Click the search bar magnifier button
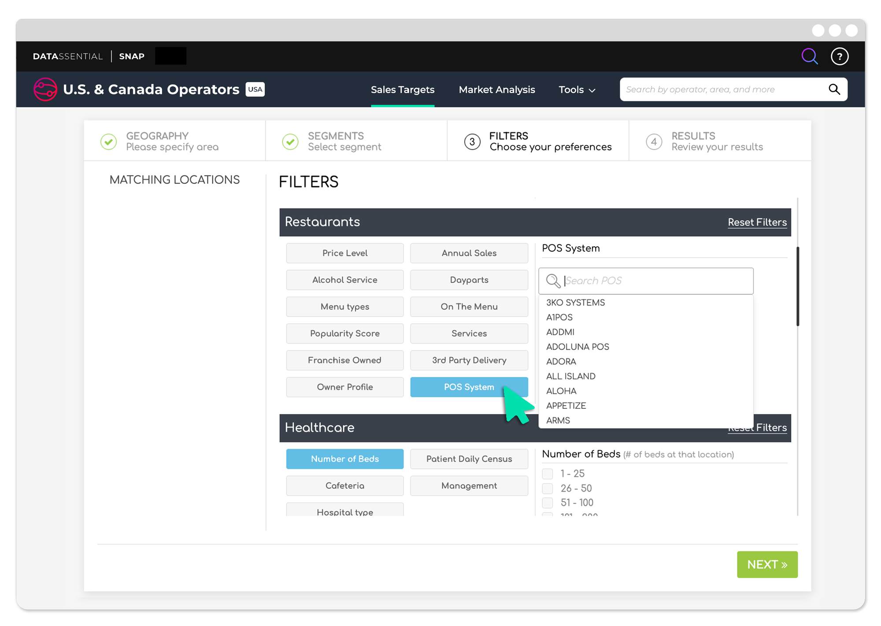Image resolution: width=881 pixels, height=626 pixels. 834,89
